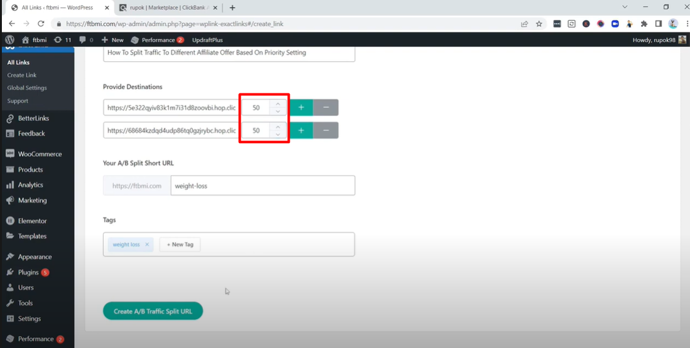Open the updates icon showing 11
Viewport: 690px width, 348px height.
pos(62,40)
